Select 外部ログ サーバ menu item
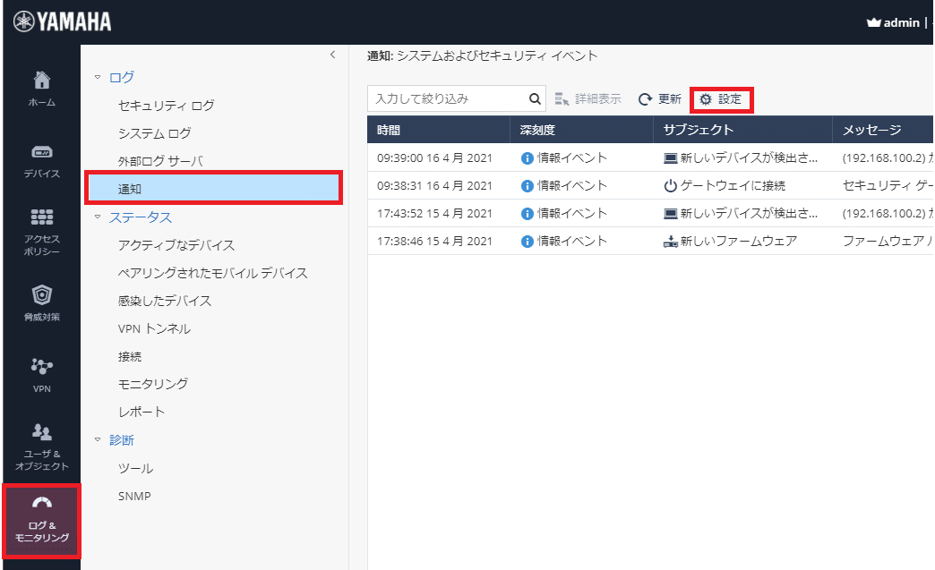 coord(160,161)
